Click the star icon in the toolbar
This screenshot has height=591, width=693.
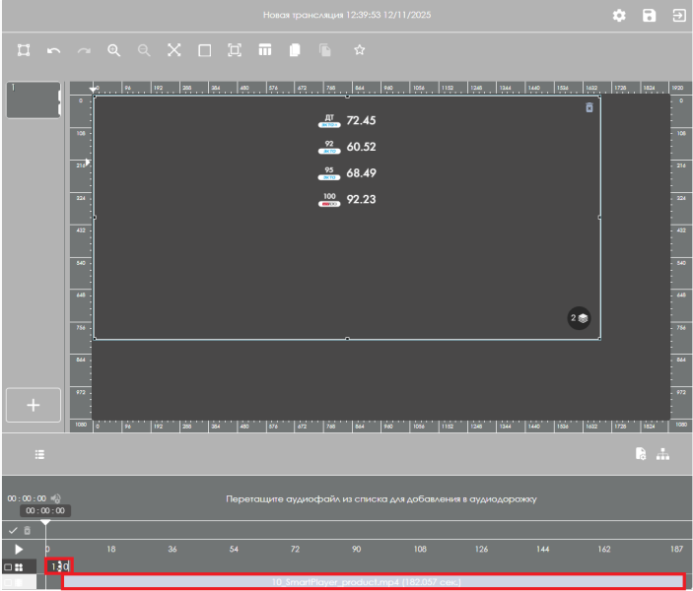click(x=360, y=49)
